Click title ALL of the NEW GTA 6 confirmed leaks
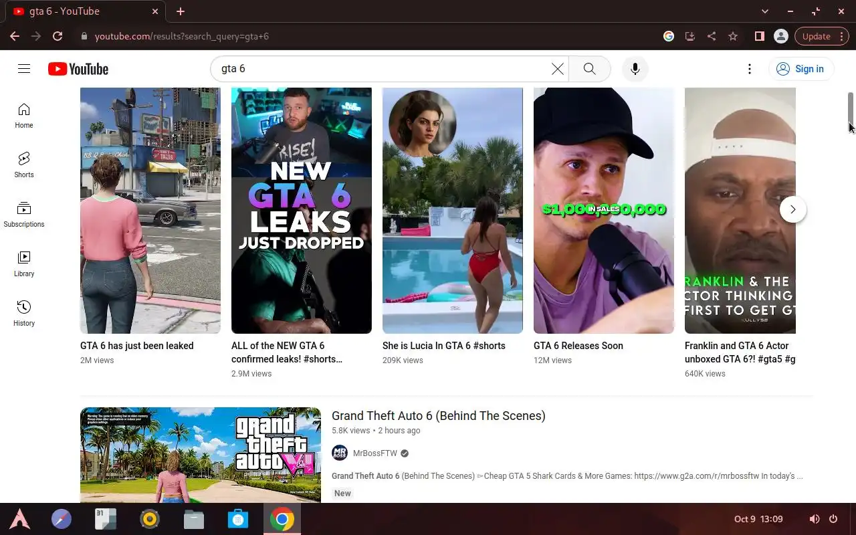 pyautogui.click(x=287, y=352)
